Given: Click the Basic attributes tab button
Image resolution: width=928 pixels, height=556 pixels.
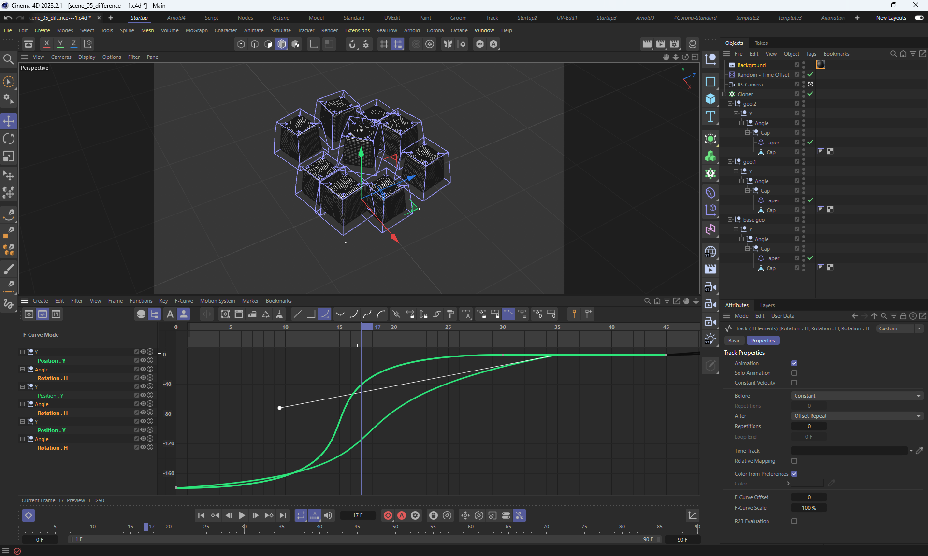Looking at the screenshot, I should 734,341.
